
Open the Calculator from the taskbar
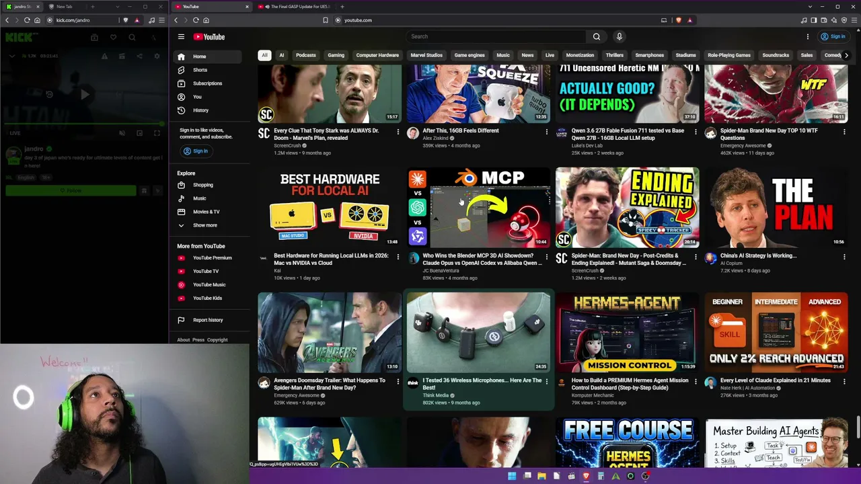coord(601,477)
